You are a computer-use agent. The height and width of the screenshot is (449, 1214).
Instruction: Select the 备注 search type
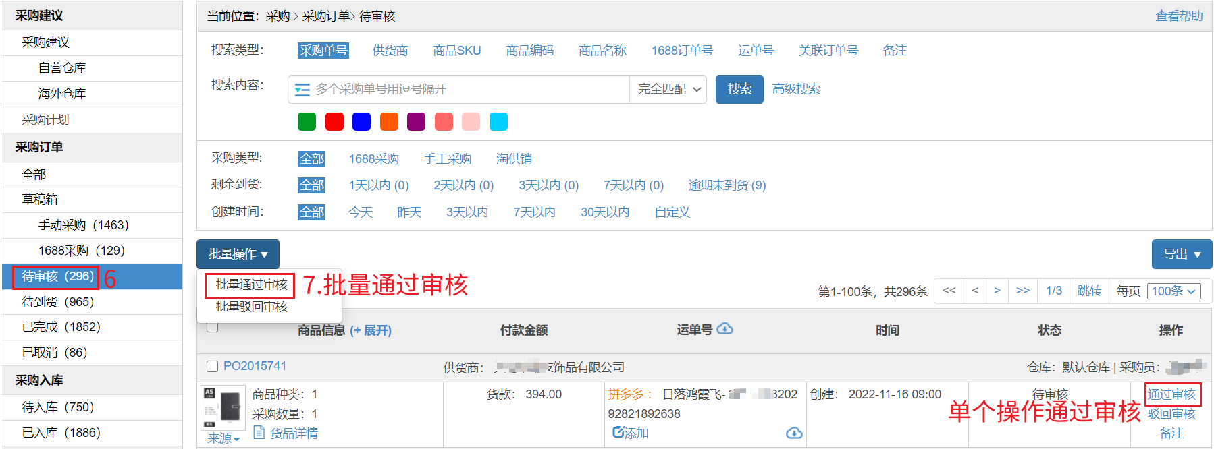(895, 51)
